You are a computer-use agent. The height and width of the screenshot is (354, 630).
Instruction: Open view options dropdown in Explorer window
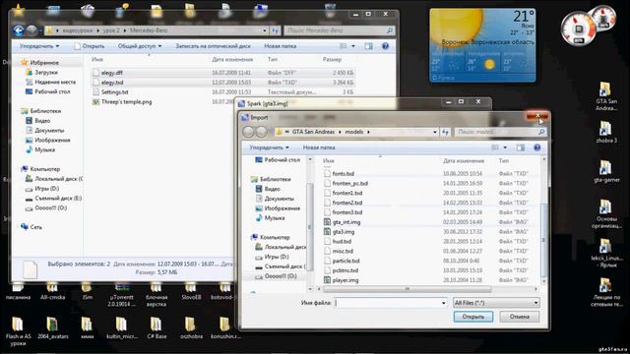pyautogui.click(x=353, y=46)
